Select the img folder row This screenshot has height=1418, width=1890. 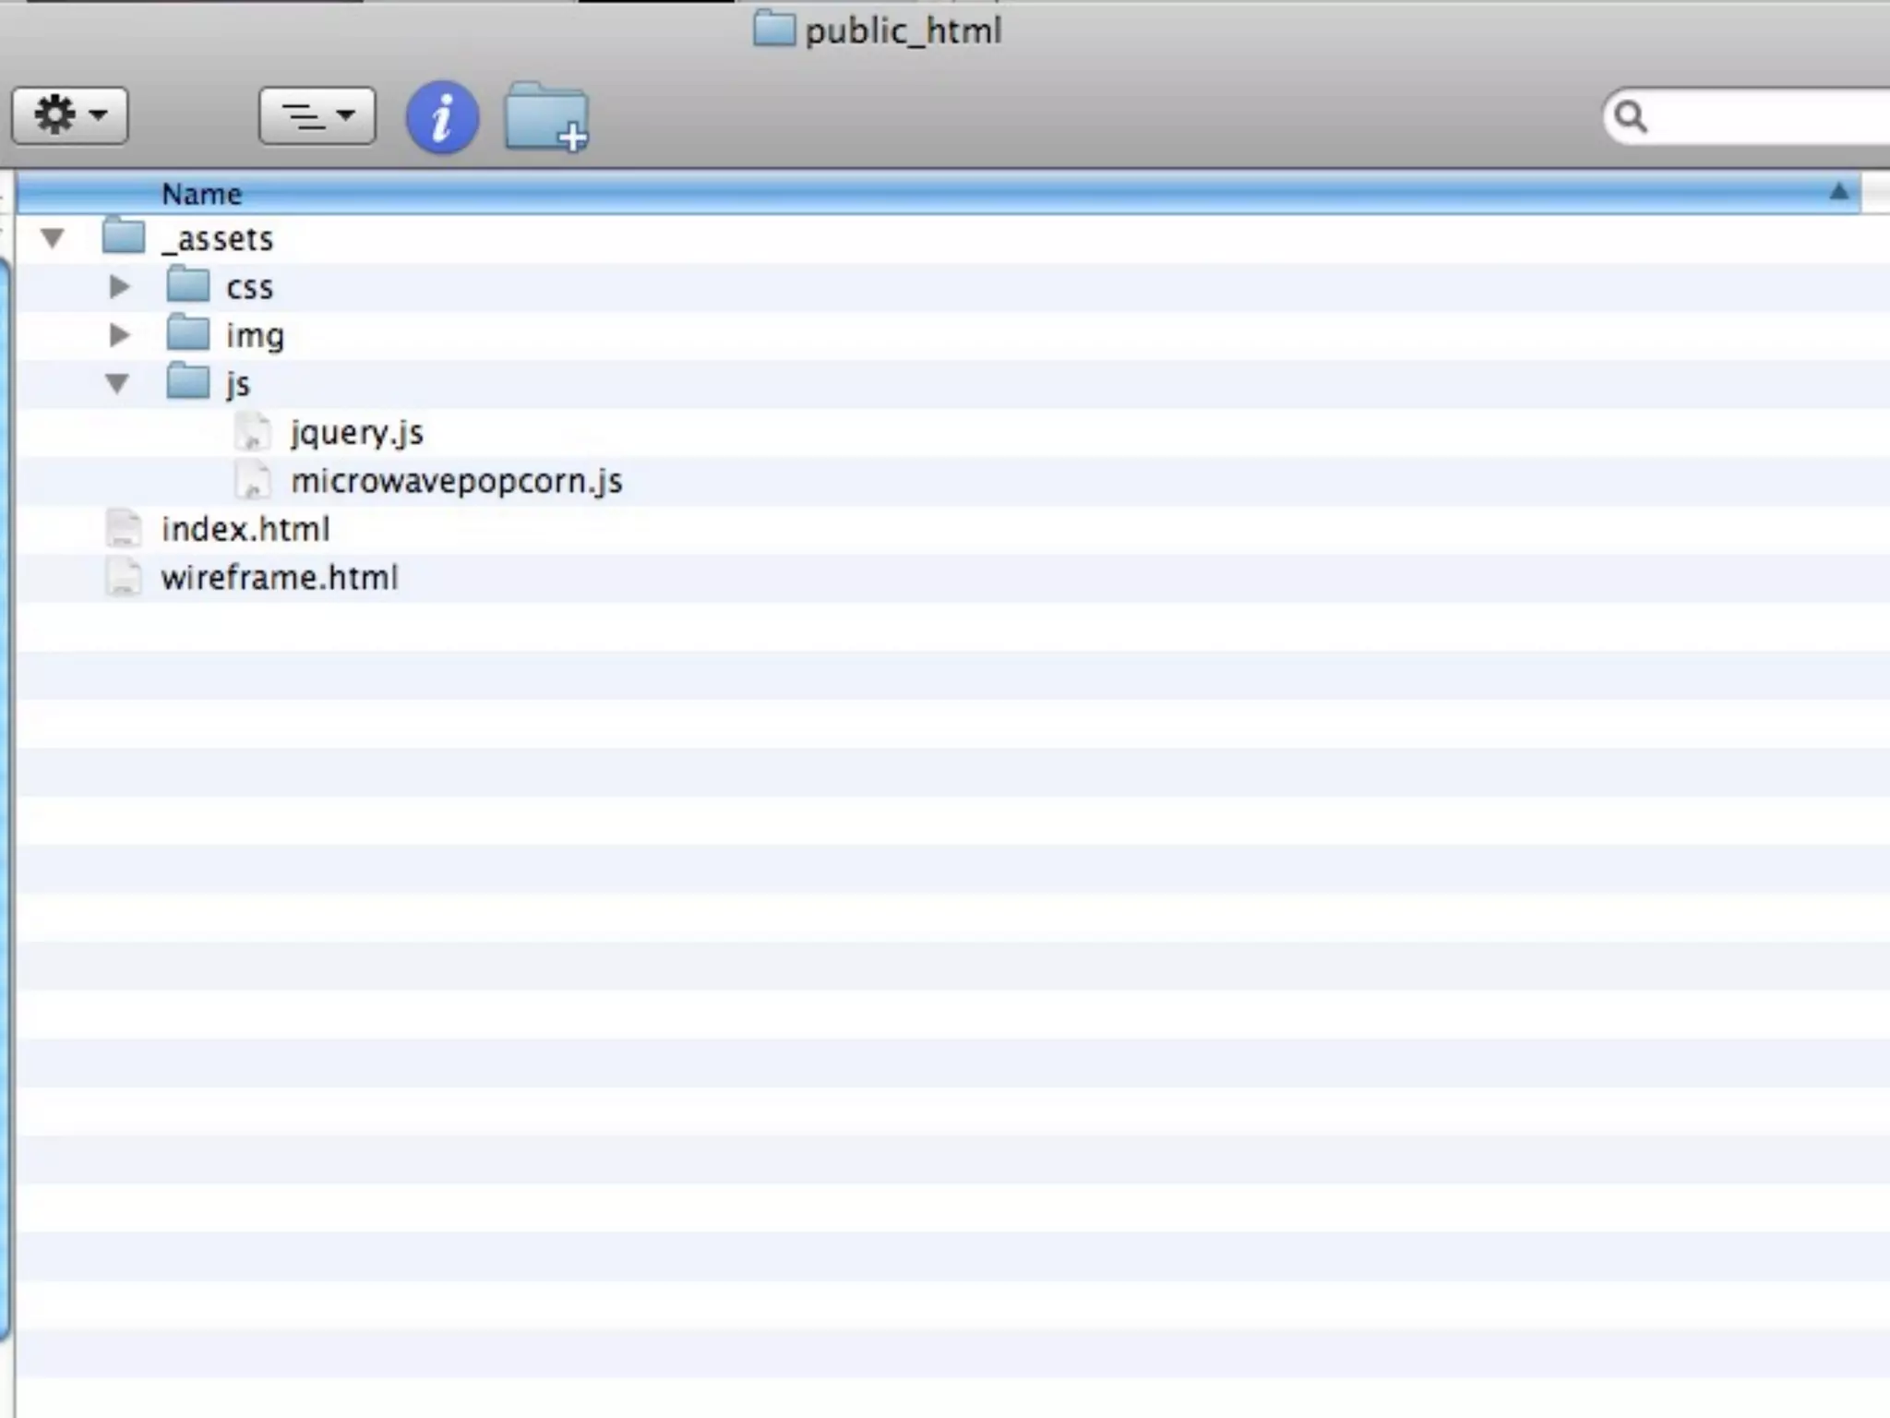coord(255,336)
